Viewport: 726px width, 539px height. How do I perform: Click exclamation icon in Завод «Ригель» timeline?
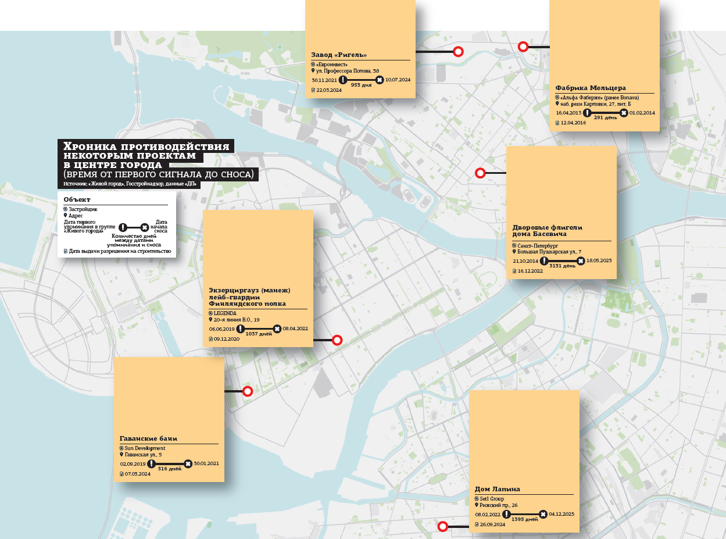(x=343, y=80)
